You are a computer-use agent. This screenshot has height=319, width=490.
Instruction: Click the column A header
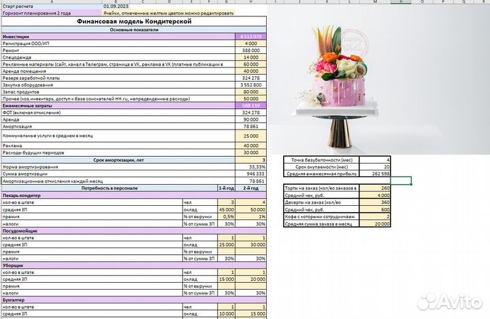(x=50, y=1)
